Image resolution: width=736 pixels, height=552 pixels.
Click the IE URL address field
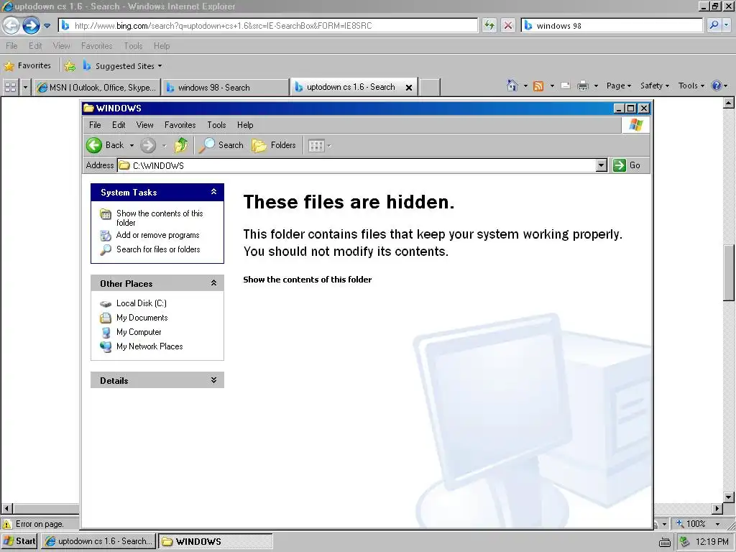pos(268,25)
